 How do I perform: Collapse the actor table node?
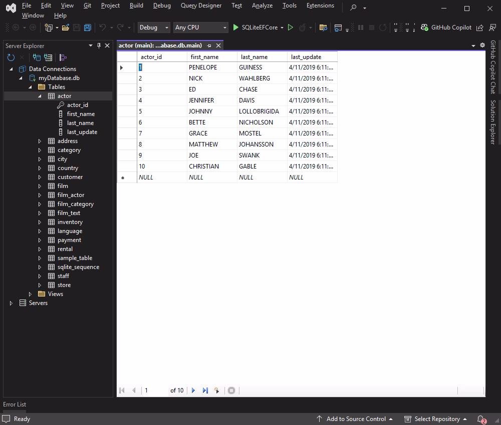(39, 95)
